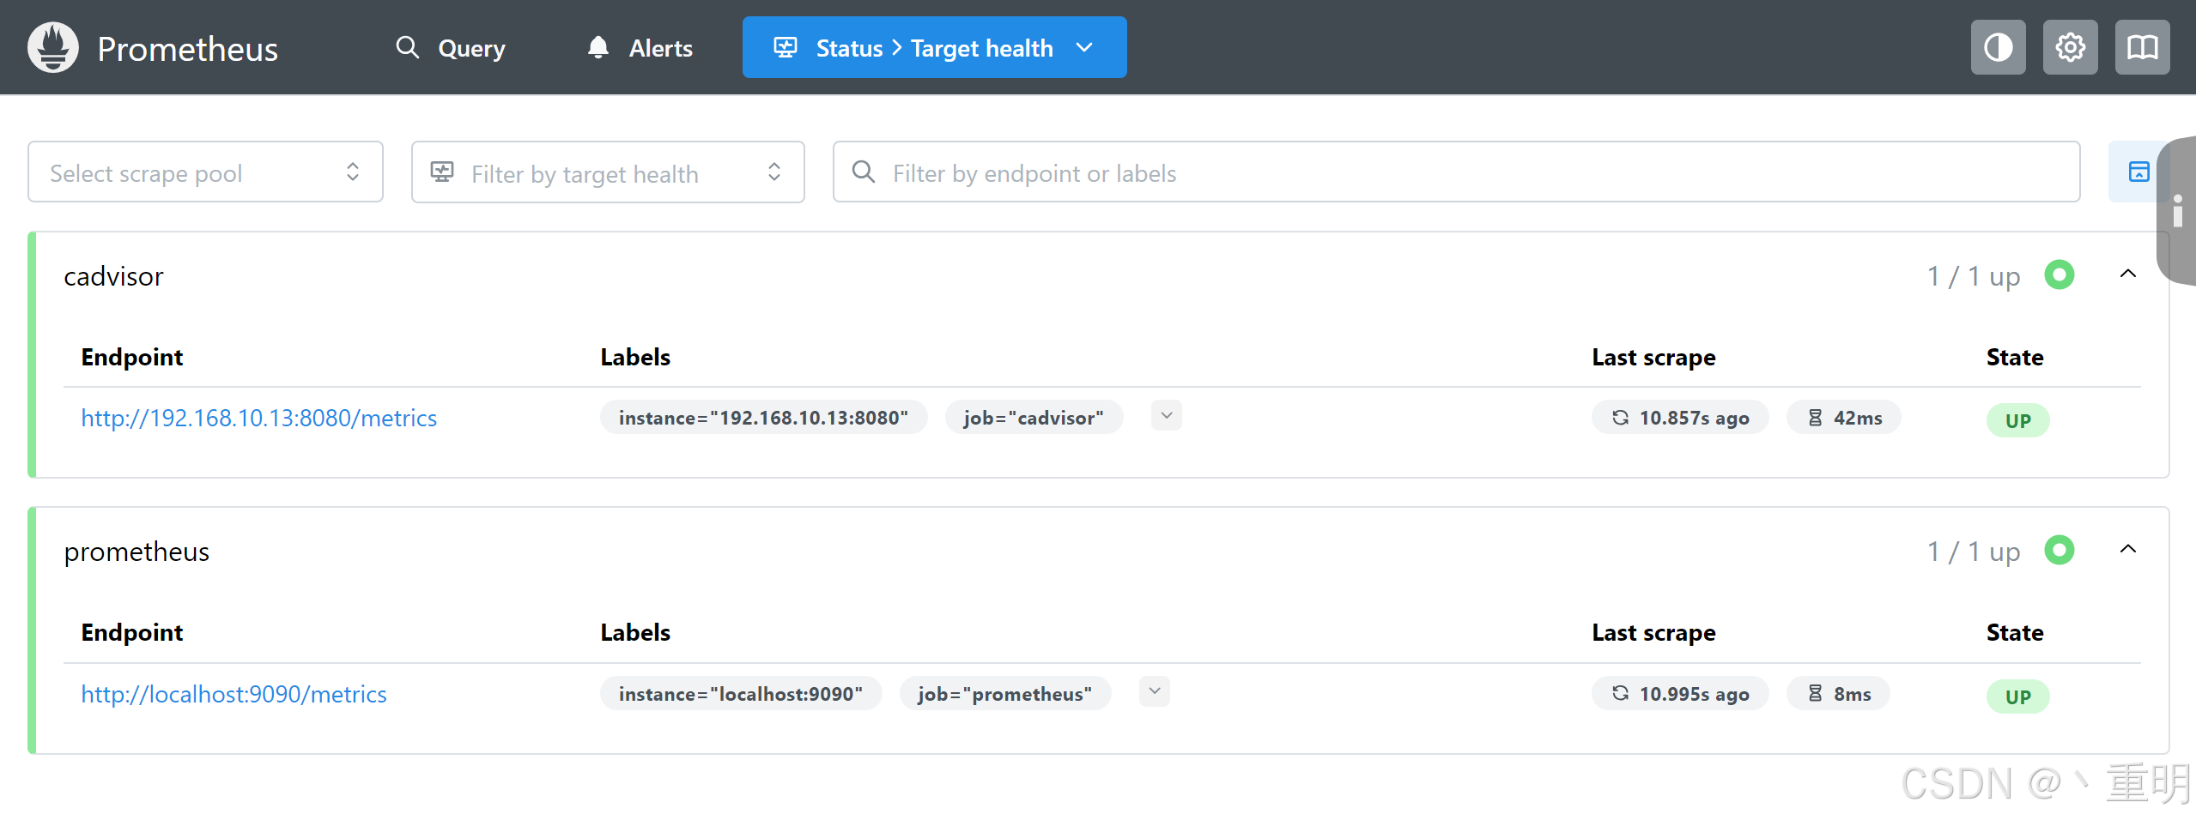Expand labels for the prometheus target
This screenshot has width=2196, height=820.
1154,691
